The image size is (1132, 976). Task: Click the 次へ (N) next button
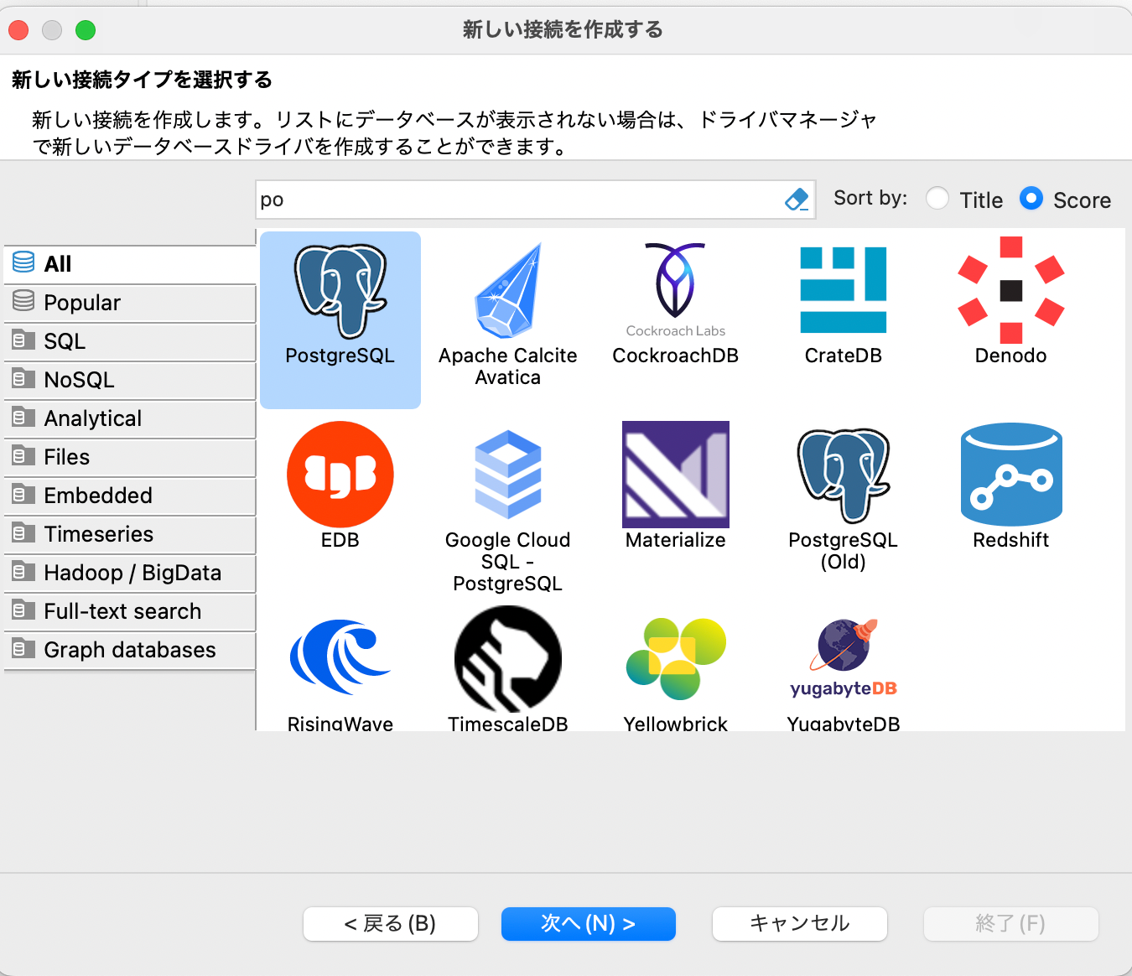coord(589,924)
